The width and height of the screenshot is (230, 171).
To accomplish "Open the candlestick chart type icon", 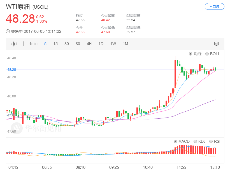I will point(14,44).
